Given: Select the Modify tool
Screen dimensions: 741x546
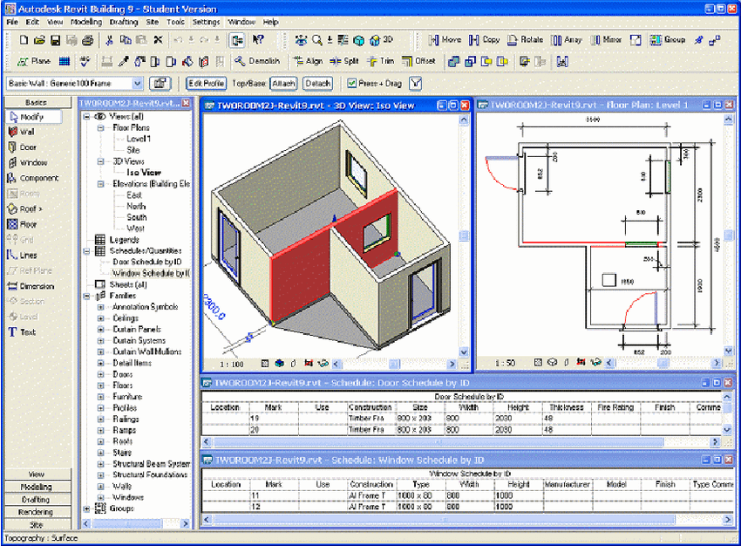Looking at the screenshot, I should point(34,117).
